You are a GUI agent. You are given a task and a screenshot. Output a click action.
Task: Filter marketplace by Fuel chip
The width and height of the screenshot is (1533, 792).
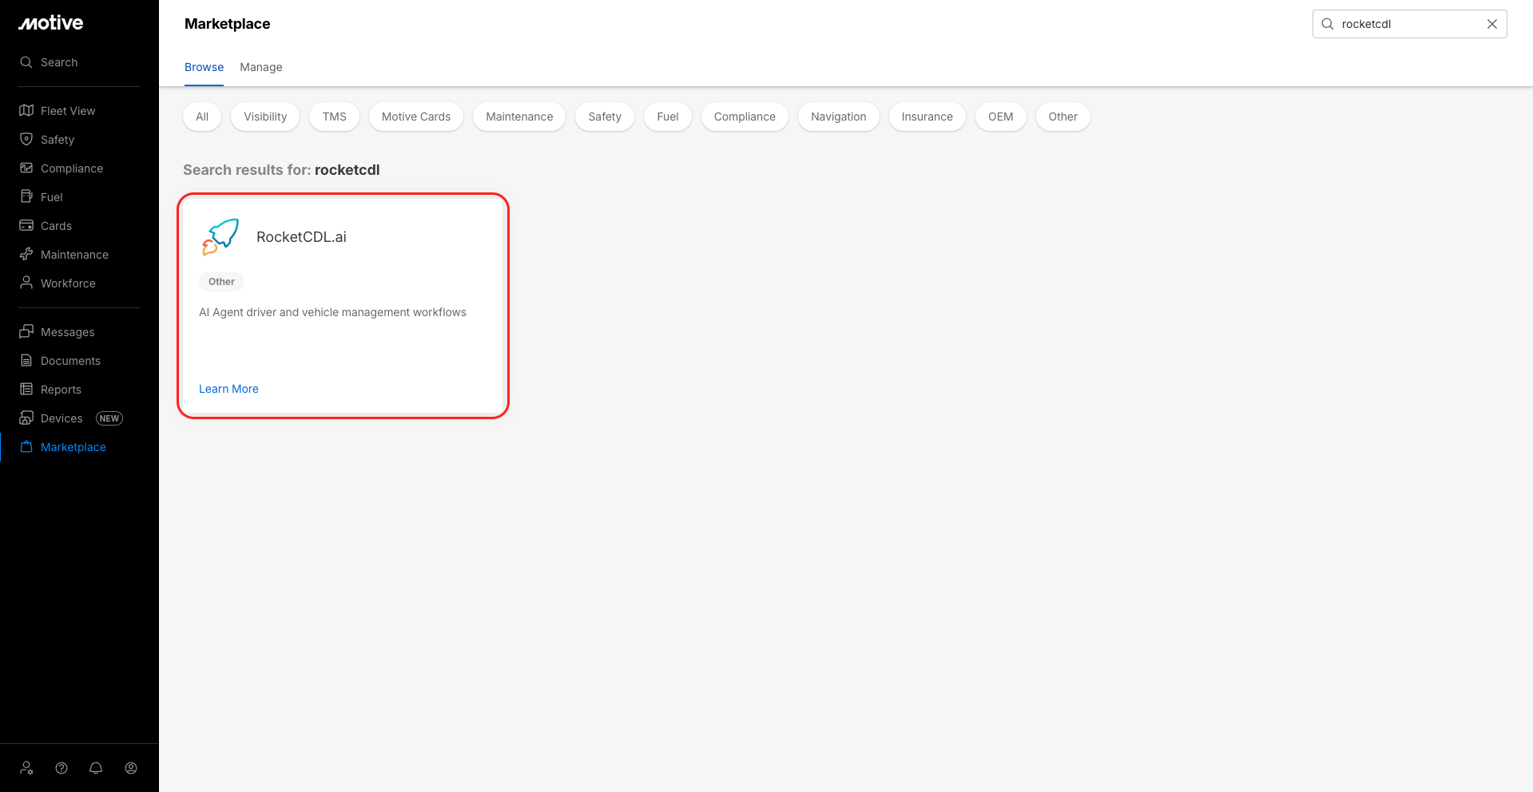click(668, 117)
